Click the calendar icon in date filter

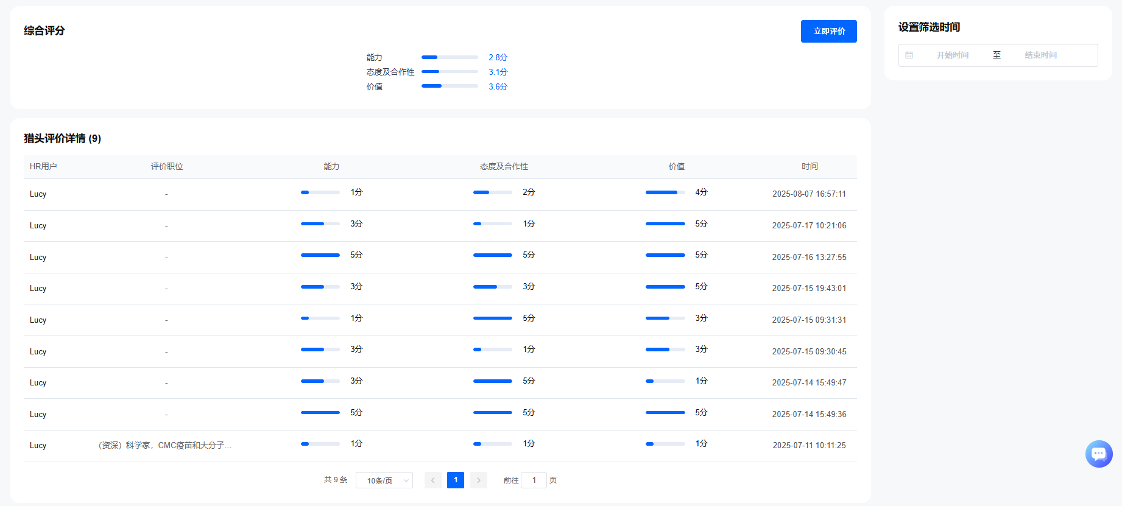tap(909, 55)
